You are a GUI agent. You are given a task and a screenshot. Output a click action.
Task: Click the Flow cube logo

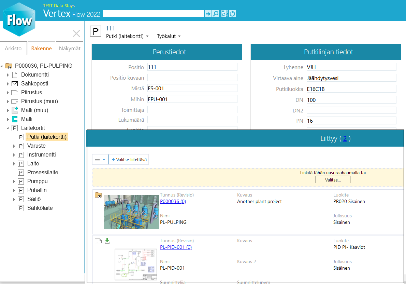tap(19, 19)
